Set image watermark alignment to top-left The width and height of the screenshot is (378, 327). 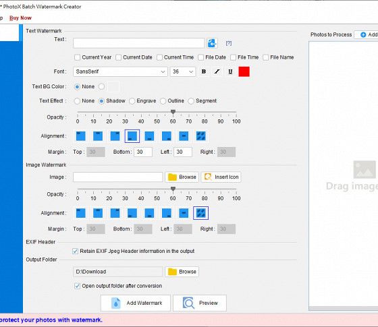(x=80, y=213)
